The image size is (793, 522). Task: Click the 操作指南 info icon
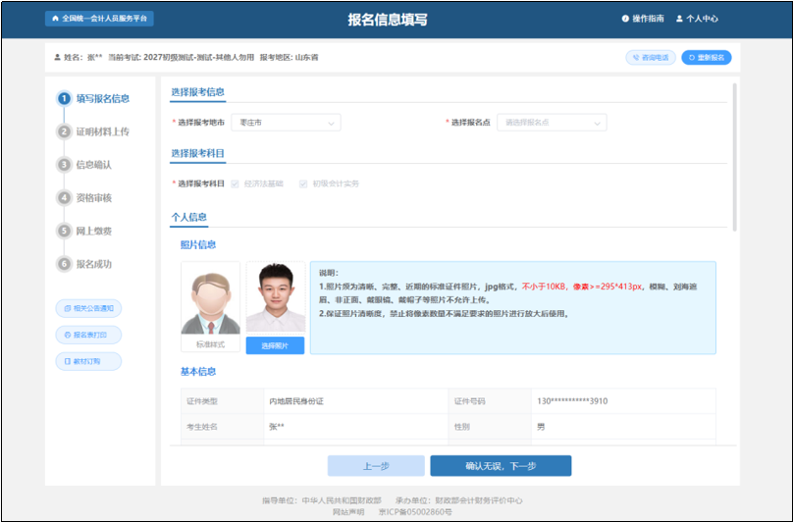pos(625,19)
